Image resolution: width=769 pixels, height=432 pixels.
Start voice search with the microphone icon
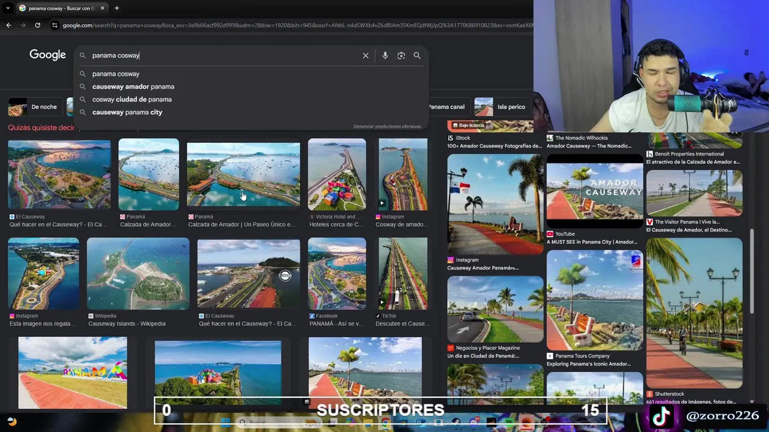385,55
